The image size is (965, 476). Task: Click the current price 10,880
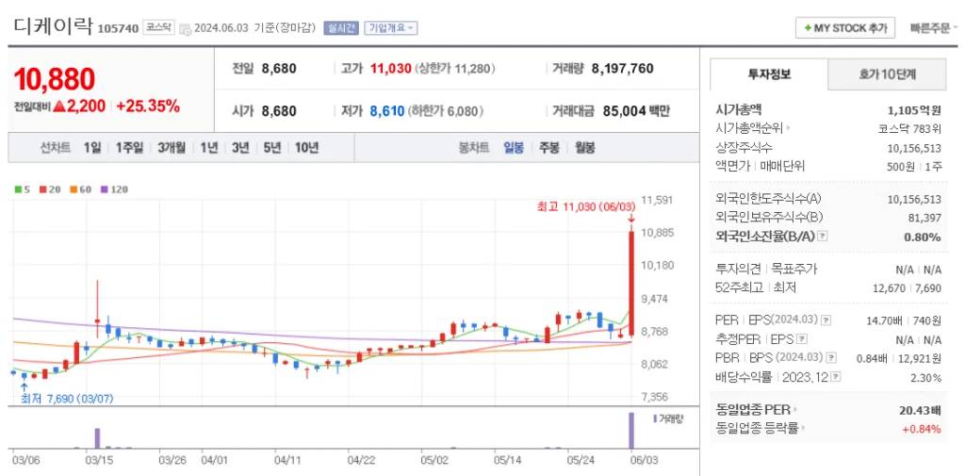pyautogui.click(x=54, y=79)
